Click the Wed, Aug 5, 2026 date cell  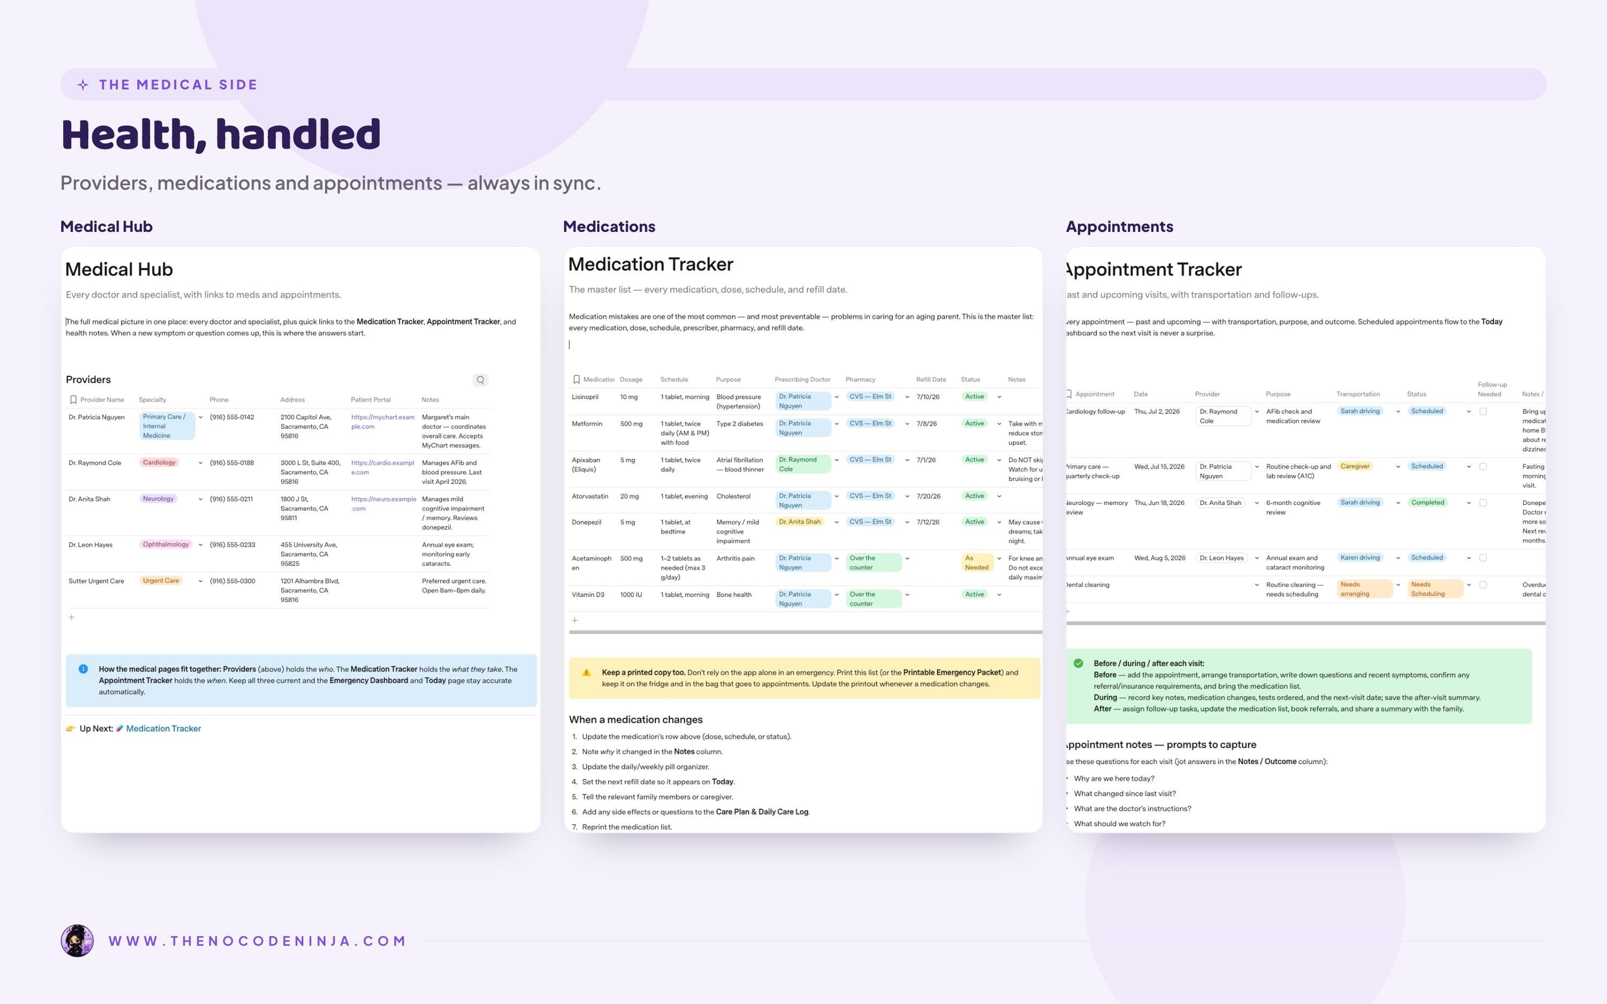[1159, 558]
